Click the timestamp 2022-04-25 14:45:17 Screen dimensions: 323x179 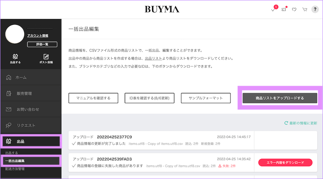[234, 137]
